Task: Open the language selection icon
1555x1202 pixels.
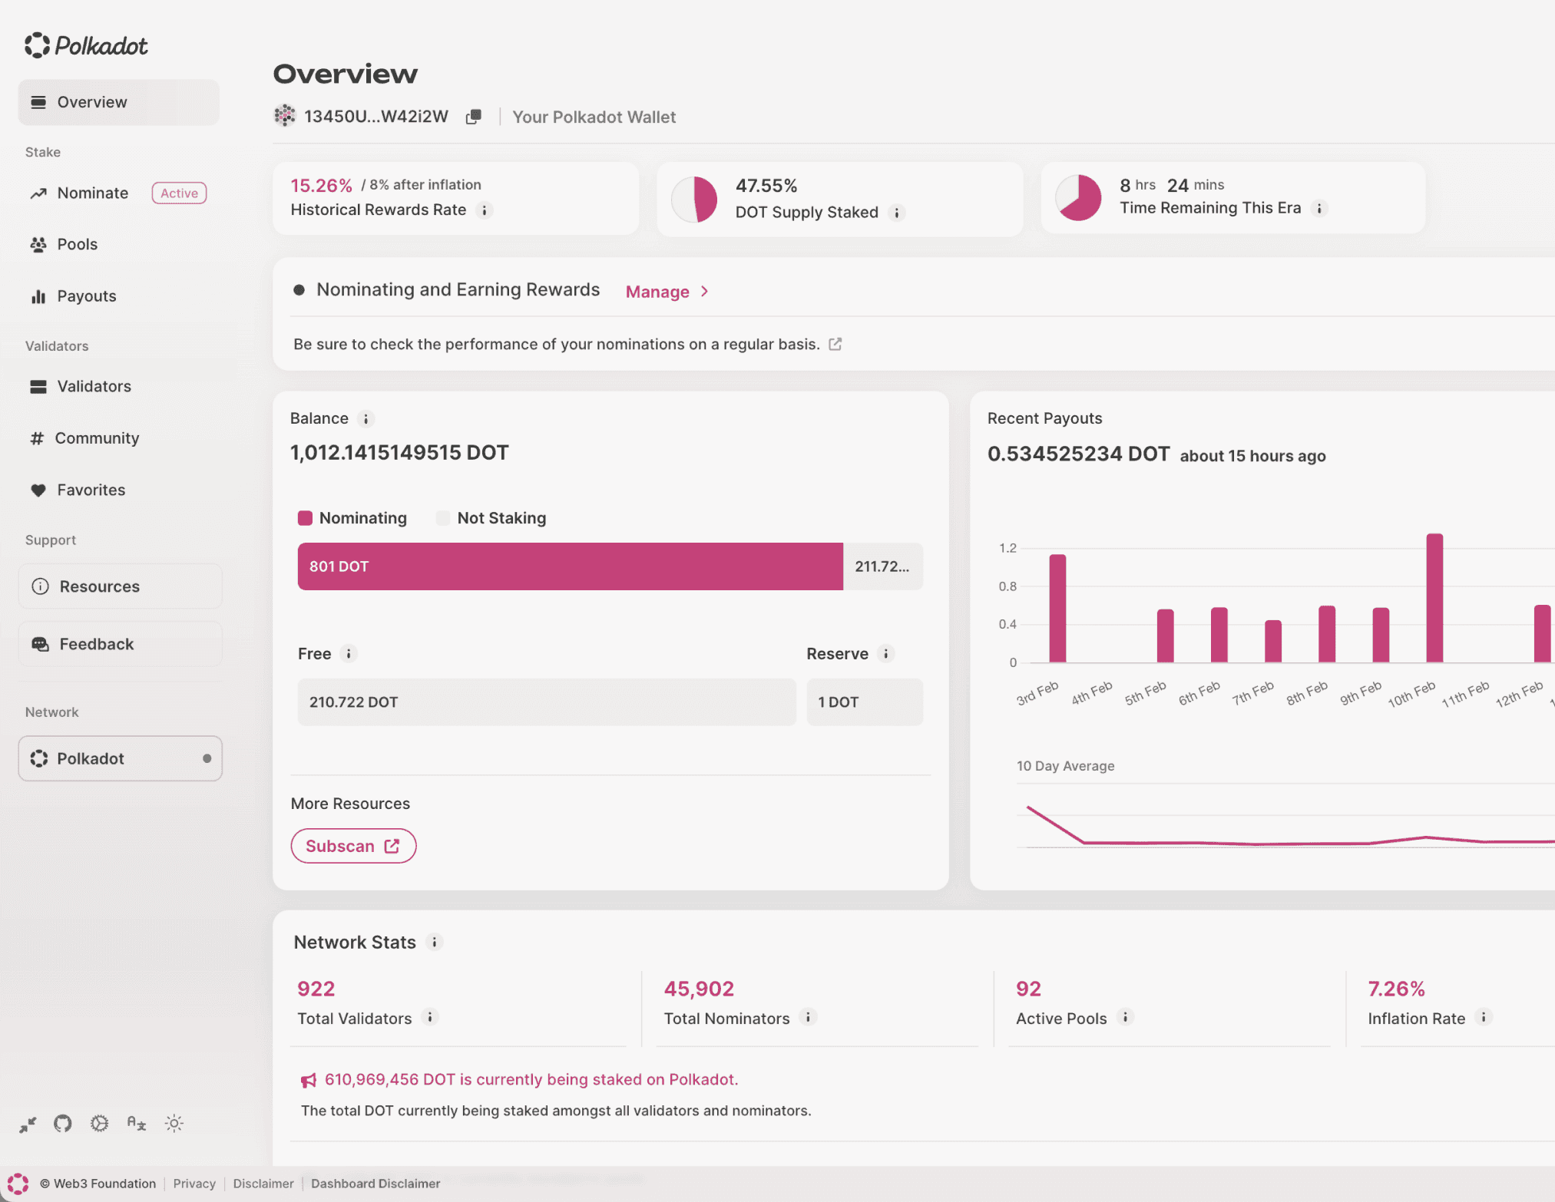Action: tap(137, 1124)
